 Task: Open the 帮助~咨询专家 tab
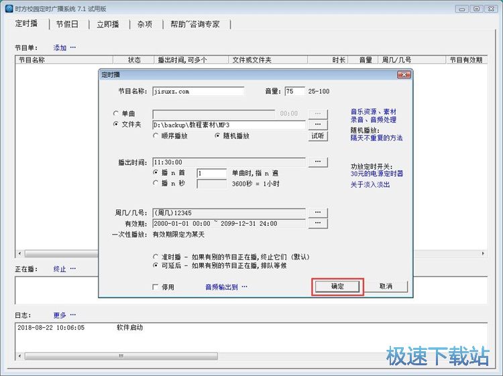coord(194,24)
